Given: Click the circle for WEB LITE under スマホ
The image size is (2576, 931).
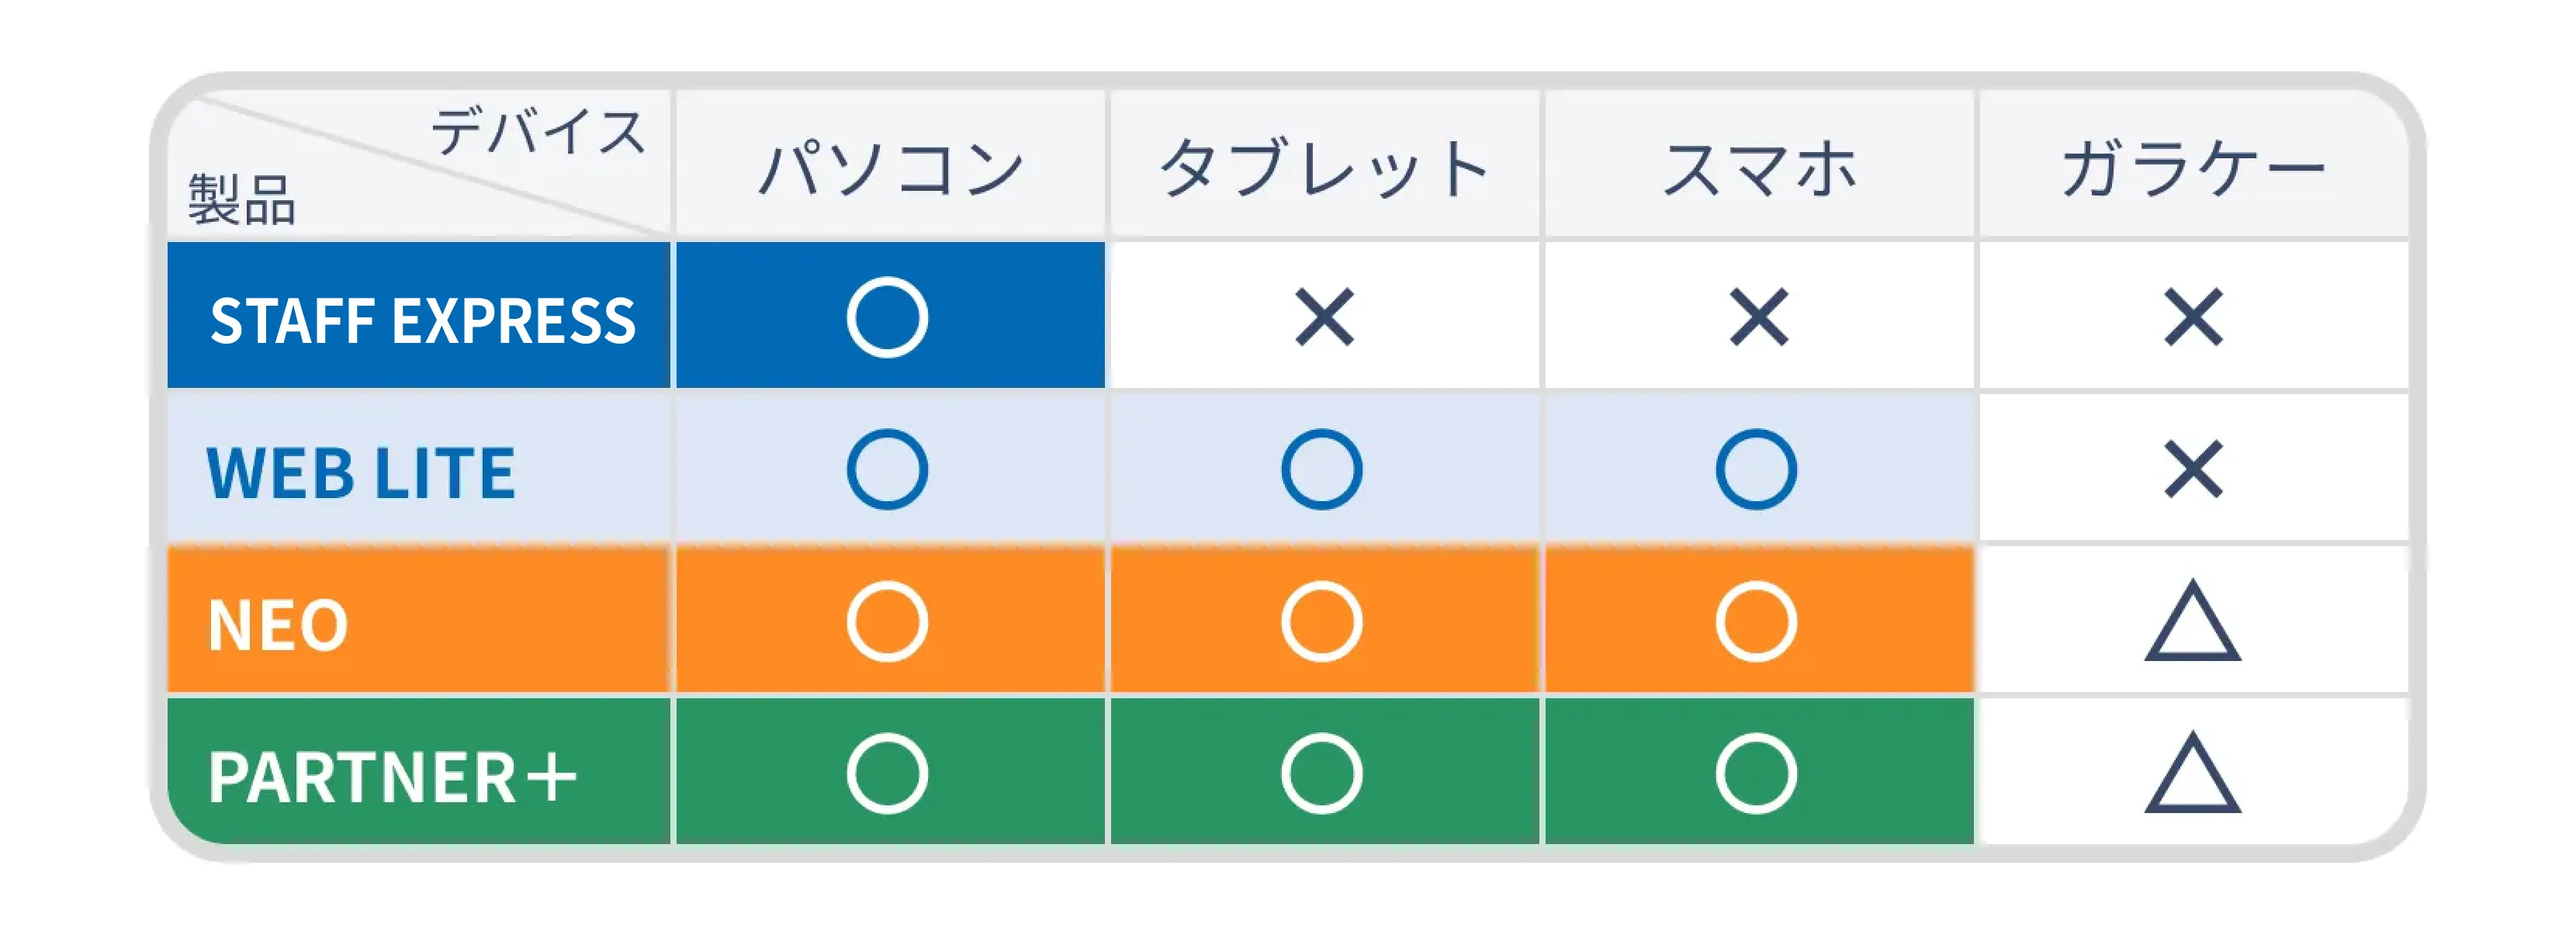Looking at the screenshot, I should point(1756,469).
